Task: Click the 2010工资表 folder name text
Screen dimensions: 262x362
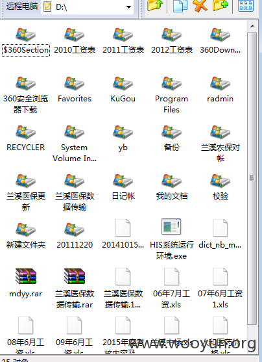Action: coord(75,50)
